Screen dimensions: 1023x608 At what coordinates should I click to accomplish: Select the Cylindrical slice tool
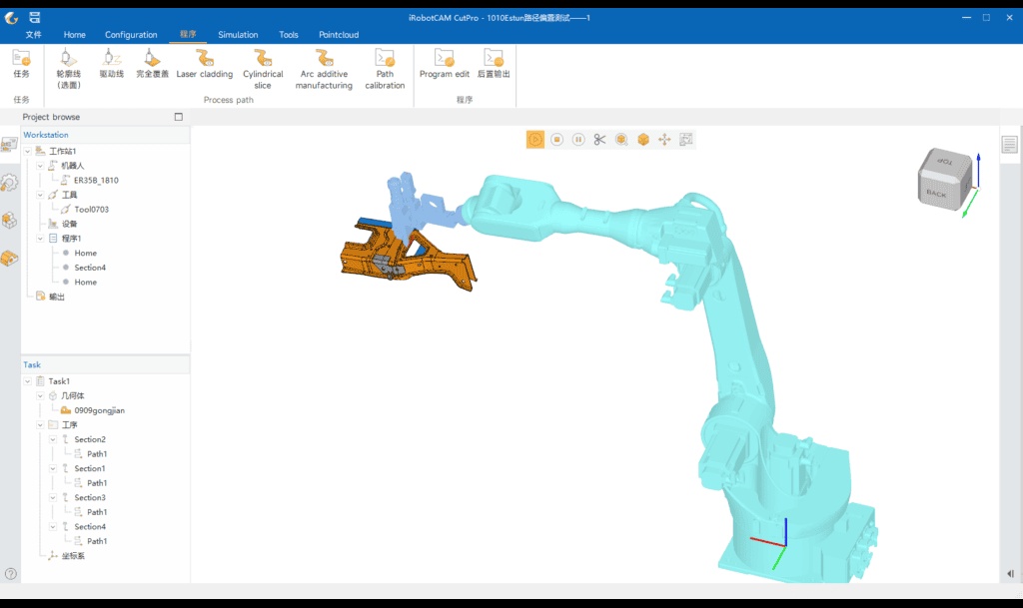pyautogui.click(x=263, y=69)
